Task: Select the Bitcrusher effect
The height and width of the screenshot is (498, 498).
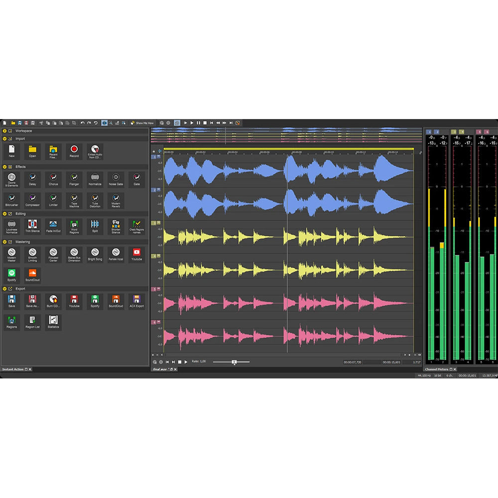Action: point(11,201)
